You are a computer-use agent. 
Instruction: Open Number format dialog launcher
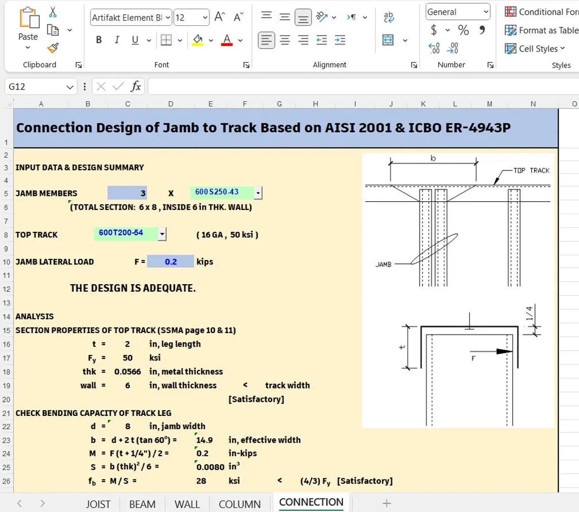point(491,65)
